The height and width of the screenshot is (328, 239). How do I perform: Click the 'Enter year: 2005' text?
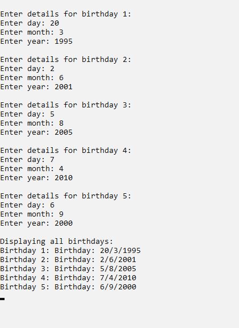click(x=36, y=132)
